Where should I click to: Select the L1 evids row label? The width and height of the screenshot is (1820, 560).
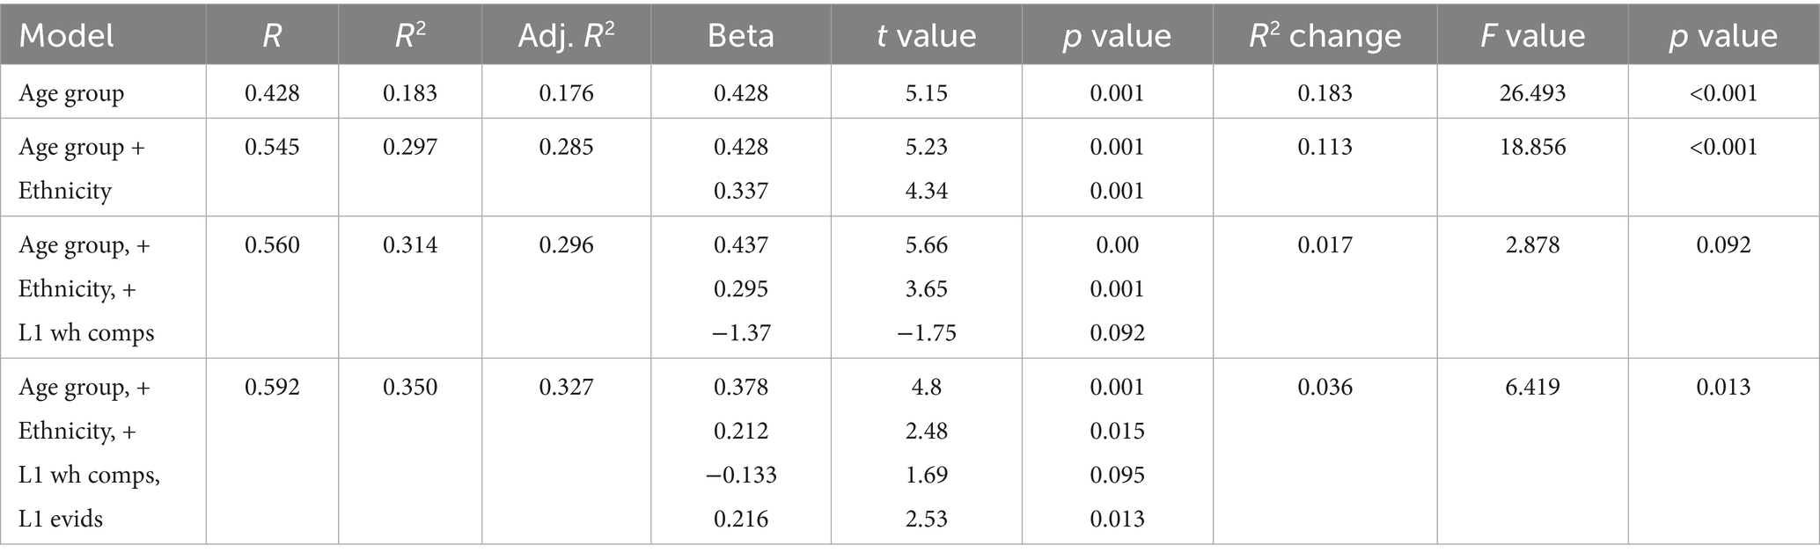pyautogui.click(x=61, y=519)
